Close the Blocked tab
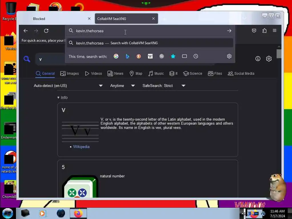 [89, 19]
